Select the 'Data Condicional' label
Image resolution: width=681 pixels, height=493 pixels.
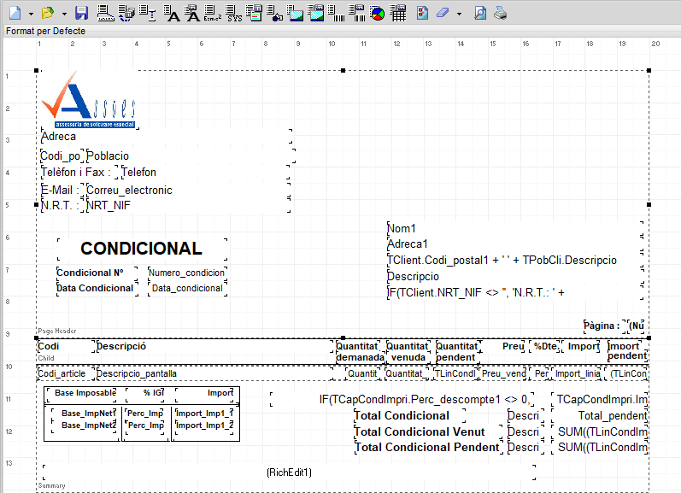(x=97, y=289)
